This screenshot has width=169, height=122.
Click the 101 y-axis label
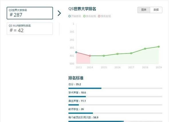point(72,32)
